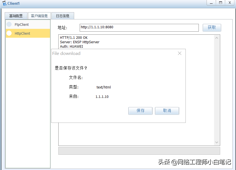Close the File download dialog with its X icon
Screen dimensions: 236x170
tap(179, 53)
